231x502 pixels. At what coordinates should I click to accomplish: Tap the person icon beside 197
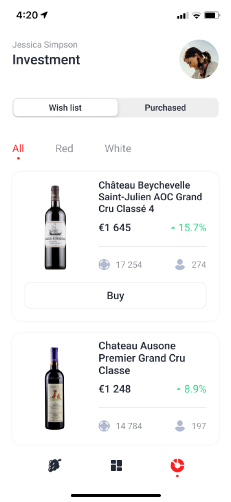click(180, 426)
